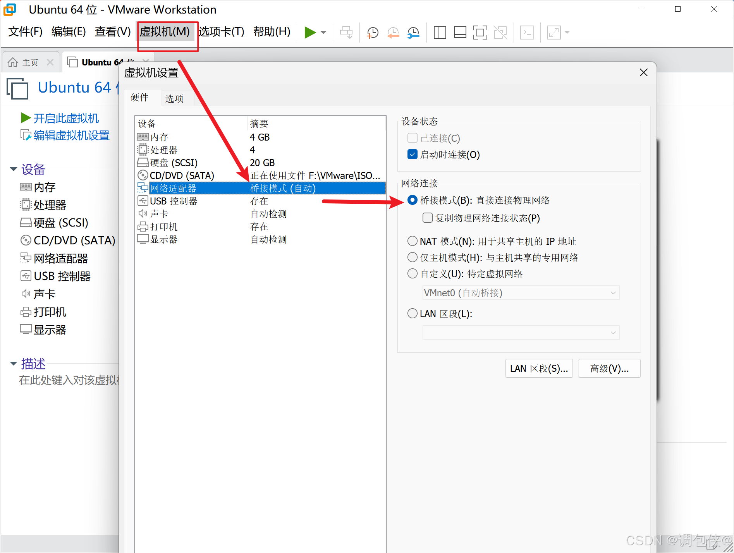Open stretch display dropdown arrow
Viewport: 734px width, 553px height.
[x=567, y=33]
